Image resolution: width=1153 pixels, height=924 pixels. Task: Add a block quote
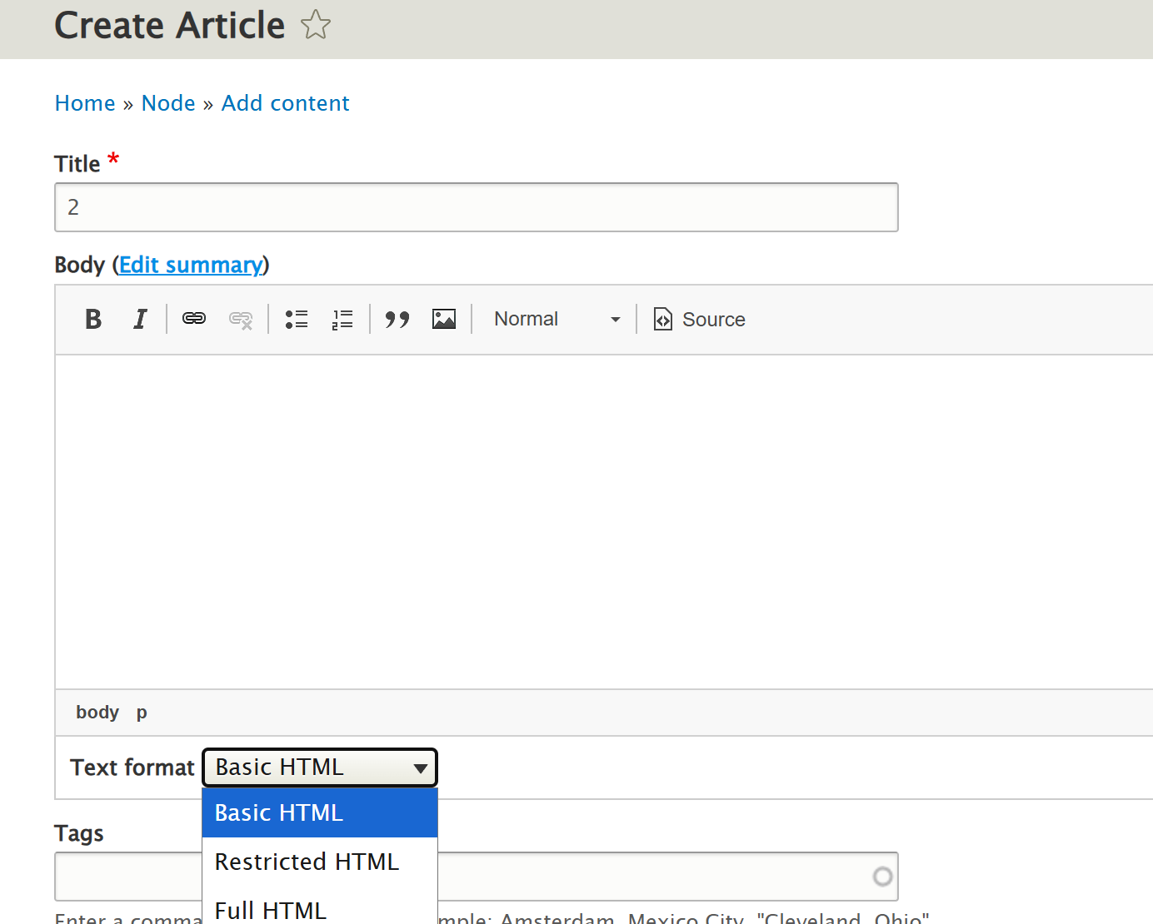(397, 319)
